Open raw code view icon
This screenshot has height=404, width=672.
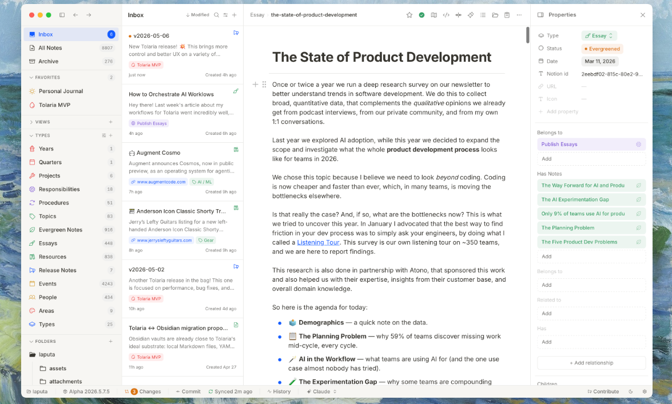click(446, 15)
